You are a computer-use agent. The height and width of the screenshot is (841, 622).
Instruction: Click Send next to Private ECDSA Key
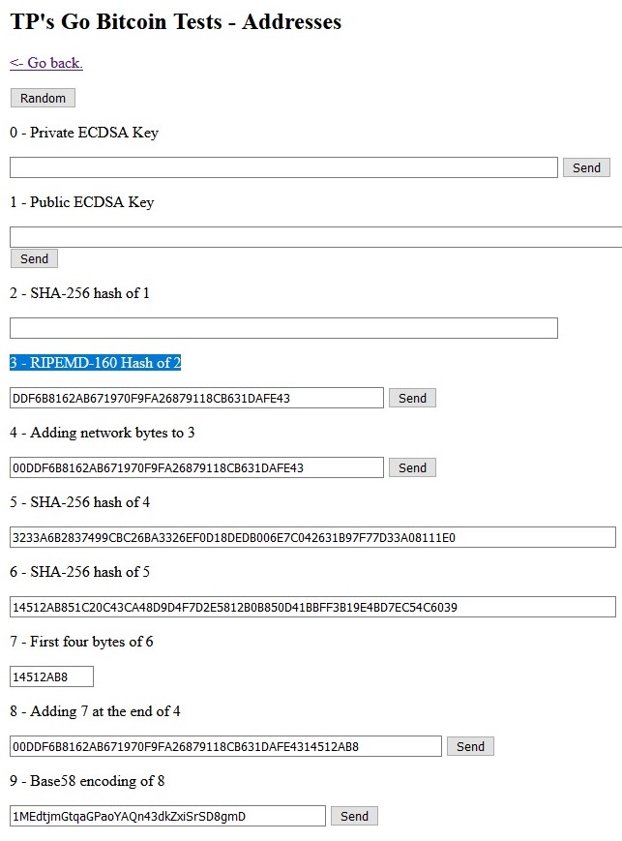[x=586, y=167]
